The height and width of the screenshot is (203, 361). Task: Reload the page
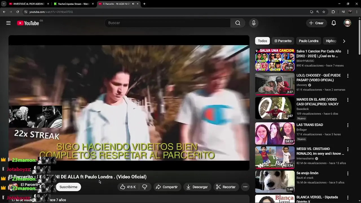pos(17,12)
